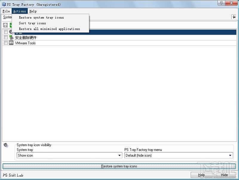Open the System tray 'Show icon' dropdown
This screenshot has height=180, width=239.
point(69,155)
